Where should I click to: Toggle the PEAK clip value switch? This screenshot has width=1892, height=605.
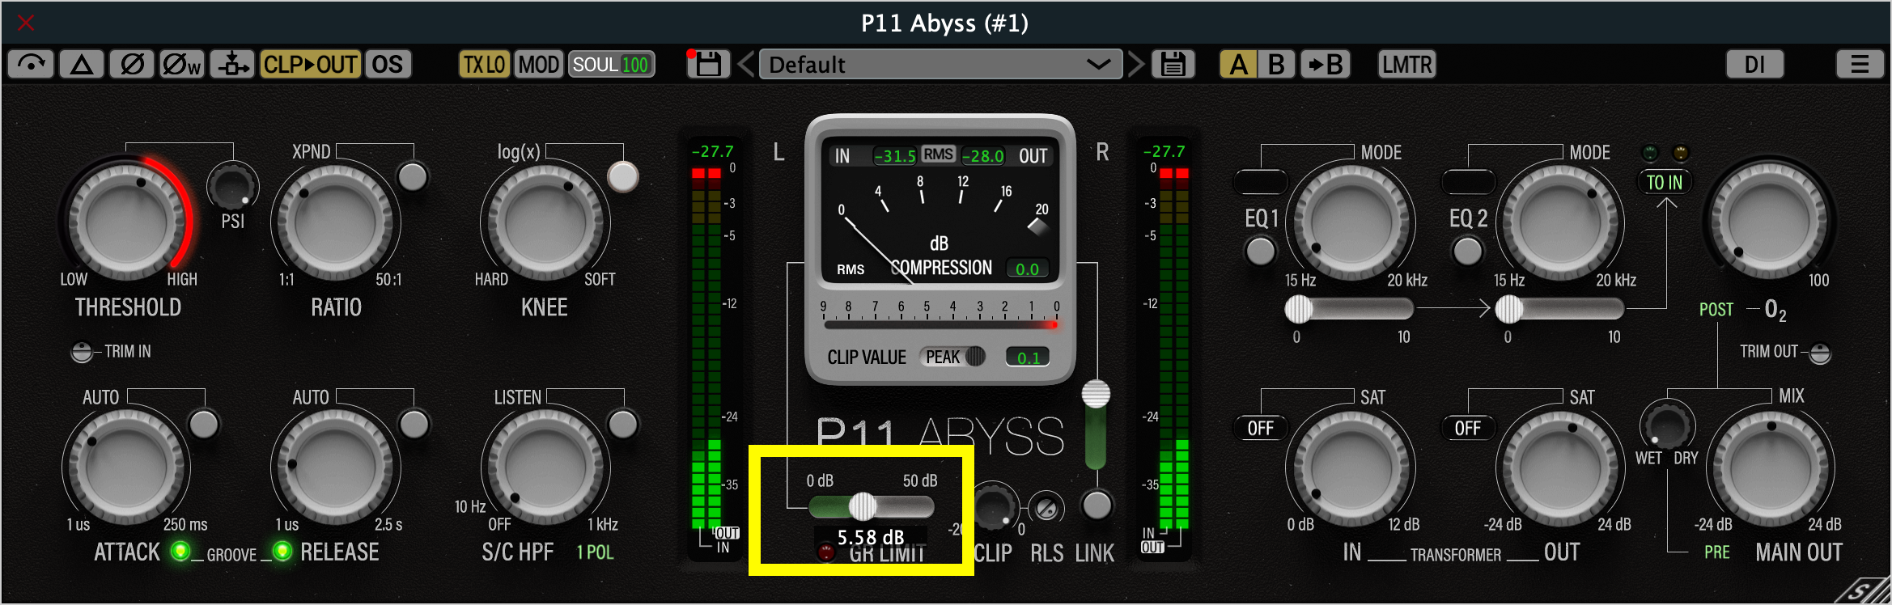955,357
